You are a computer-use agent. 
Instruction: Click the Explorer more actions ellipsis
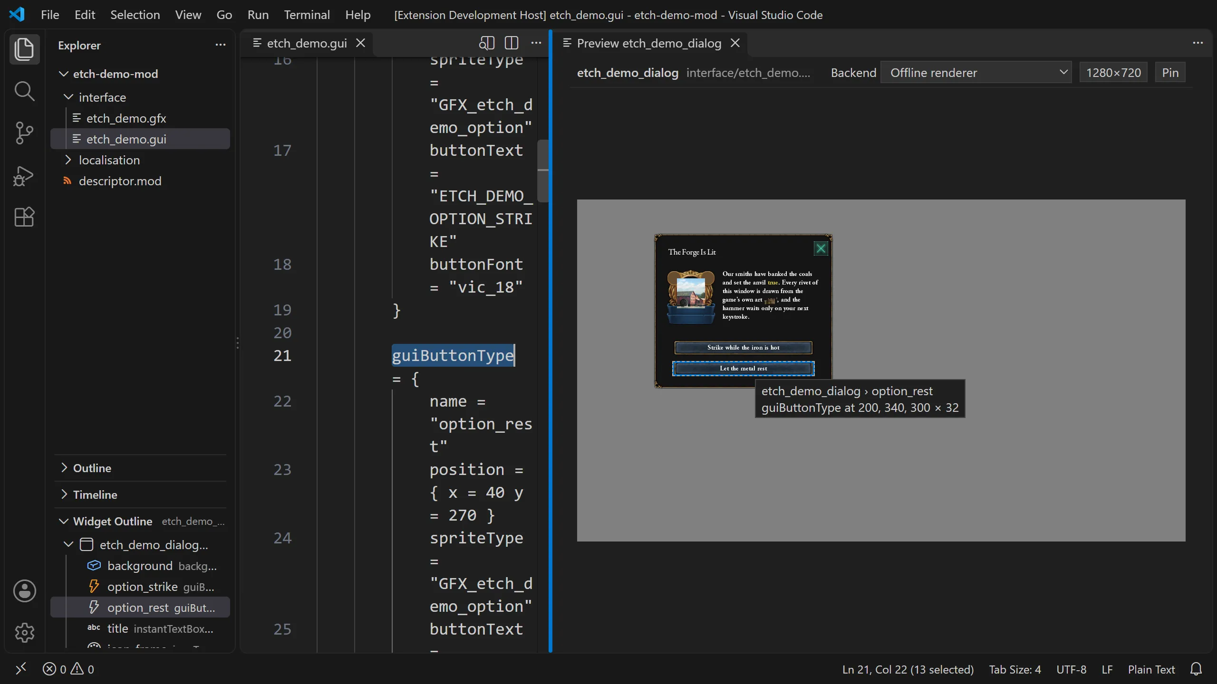220,45
